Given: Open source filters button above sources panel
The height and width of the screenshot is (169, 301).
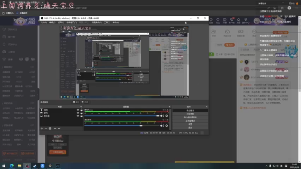Looking at the screenshot, I should (85, 102).
